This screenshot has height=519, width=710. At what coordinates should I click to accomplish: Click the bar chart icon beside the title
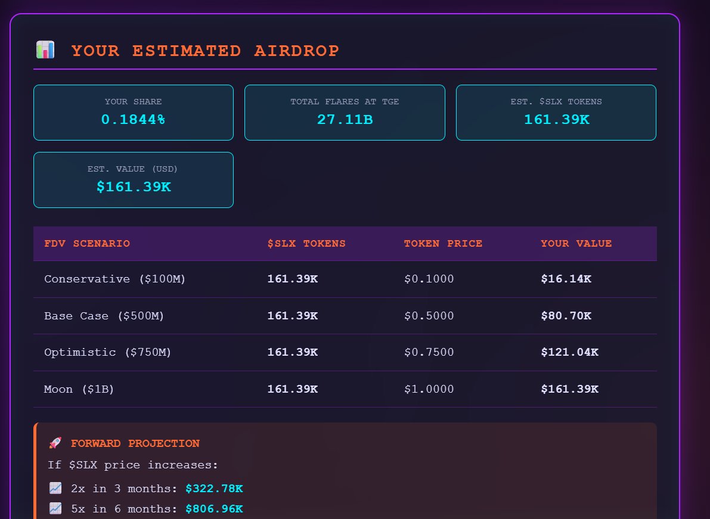point(45,50)
